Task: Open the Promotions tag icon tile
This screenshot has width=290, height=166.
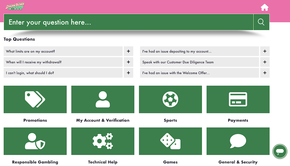Action: [35, 99]
